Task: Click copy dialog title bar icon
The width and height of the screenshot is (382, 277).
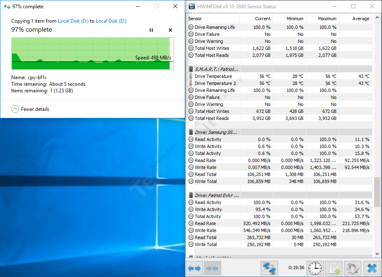Action: (x=7, y=7)
